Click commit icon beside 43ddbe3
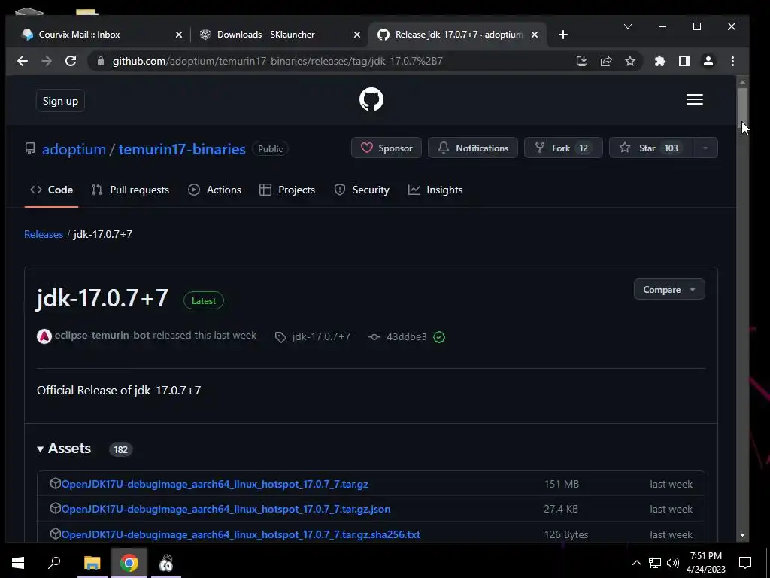 [x=374, y=336]
